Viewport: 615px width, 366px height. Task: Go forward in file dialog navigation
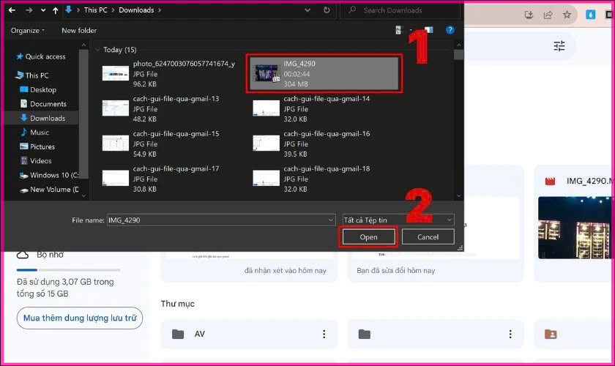coord(29,10)
